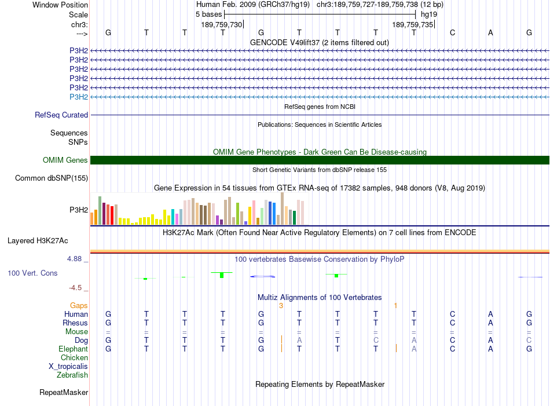Click the chr3:189,759,727-189,759,738 (12 bp) text
This screenshot has height=406, width=550.
[x=380, y=5]
